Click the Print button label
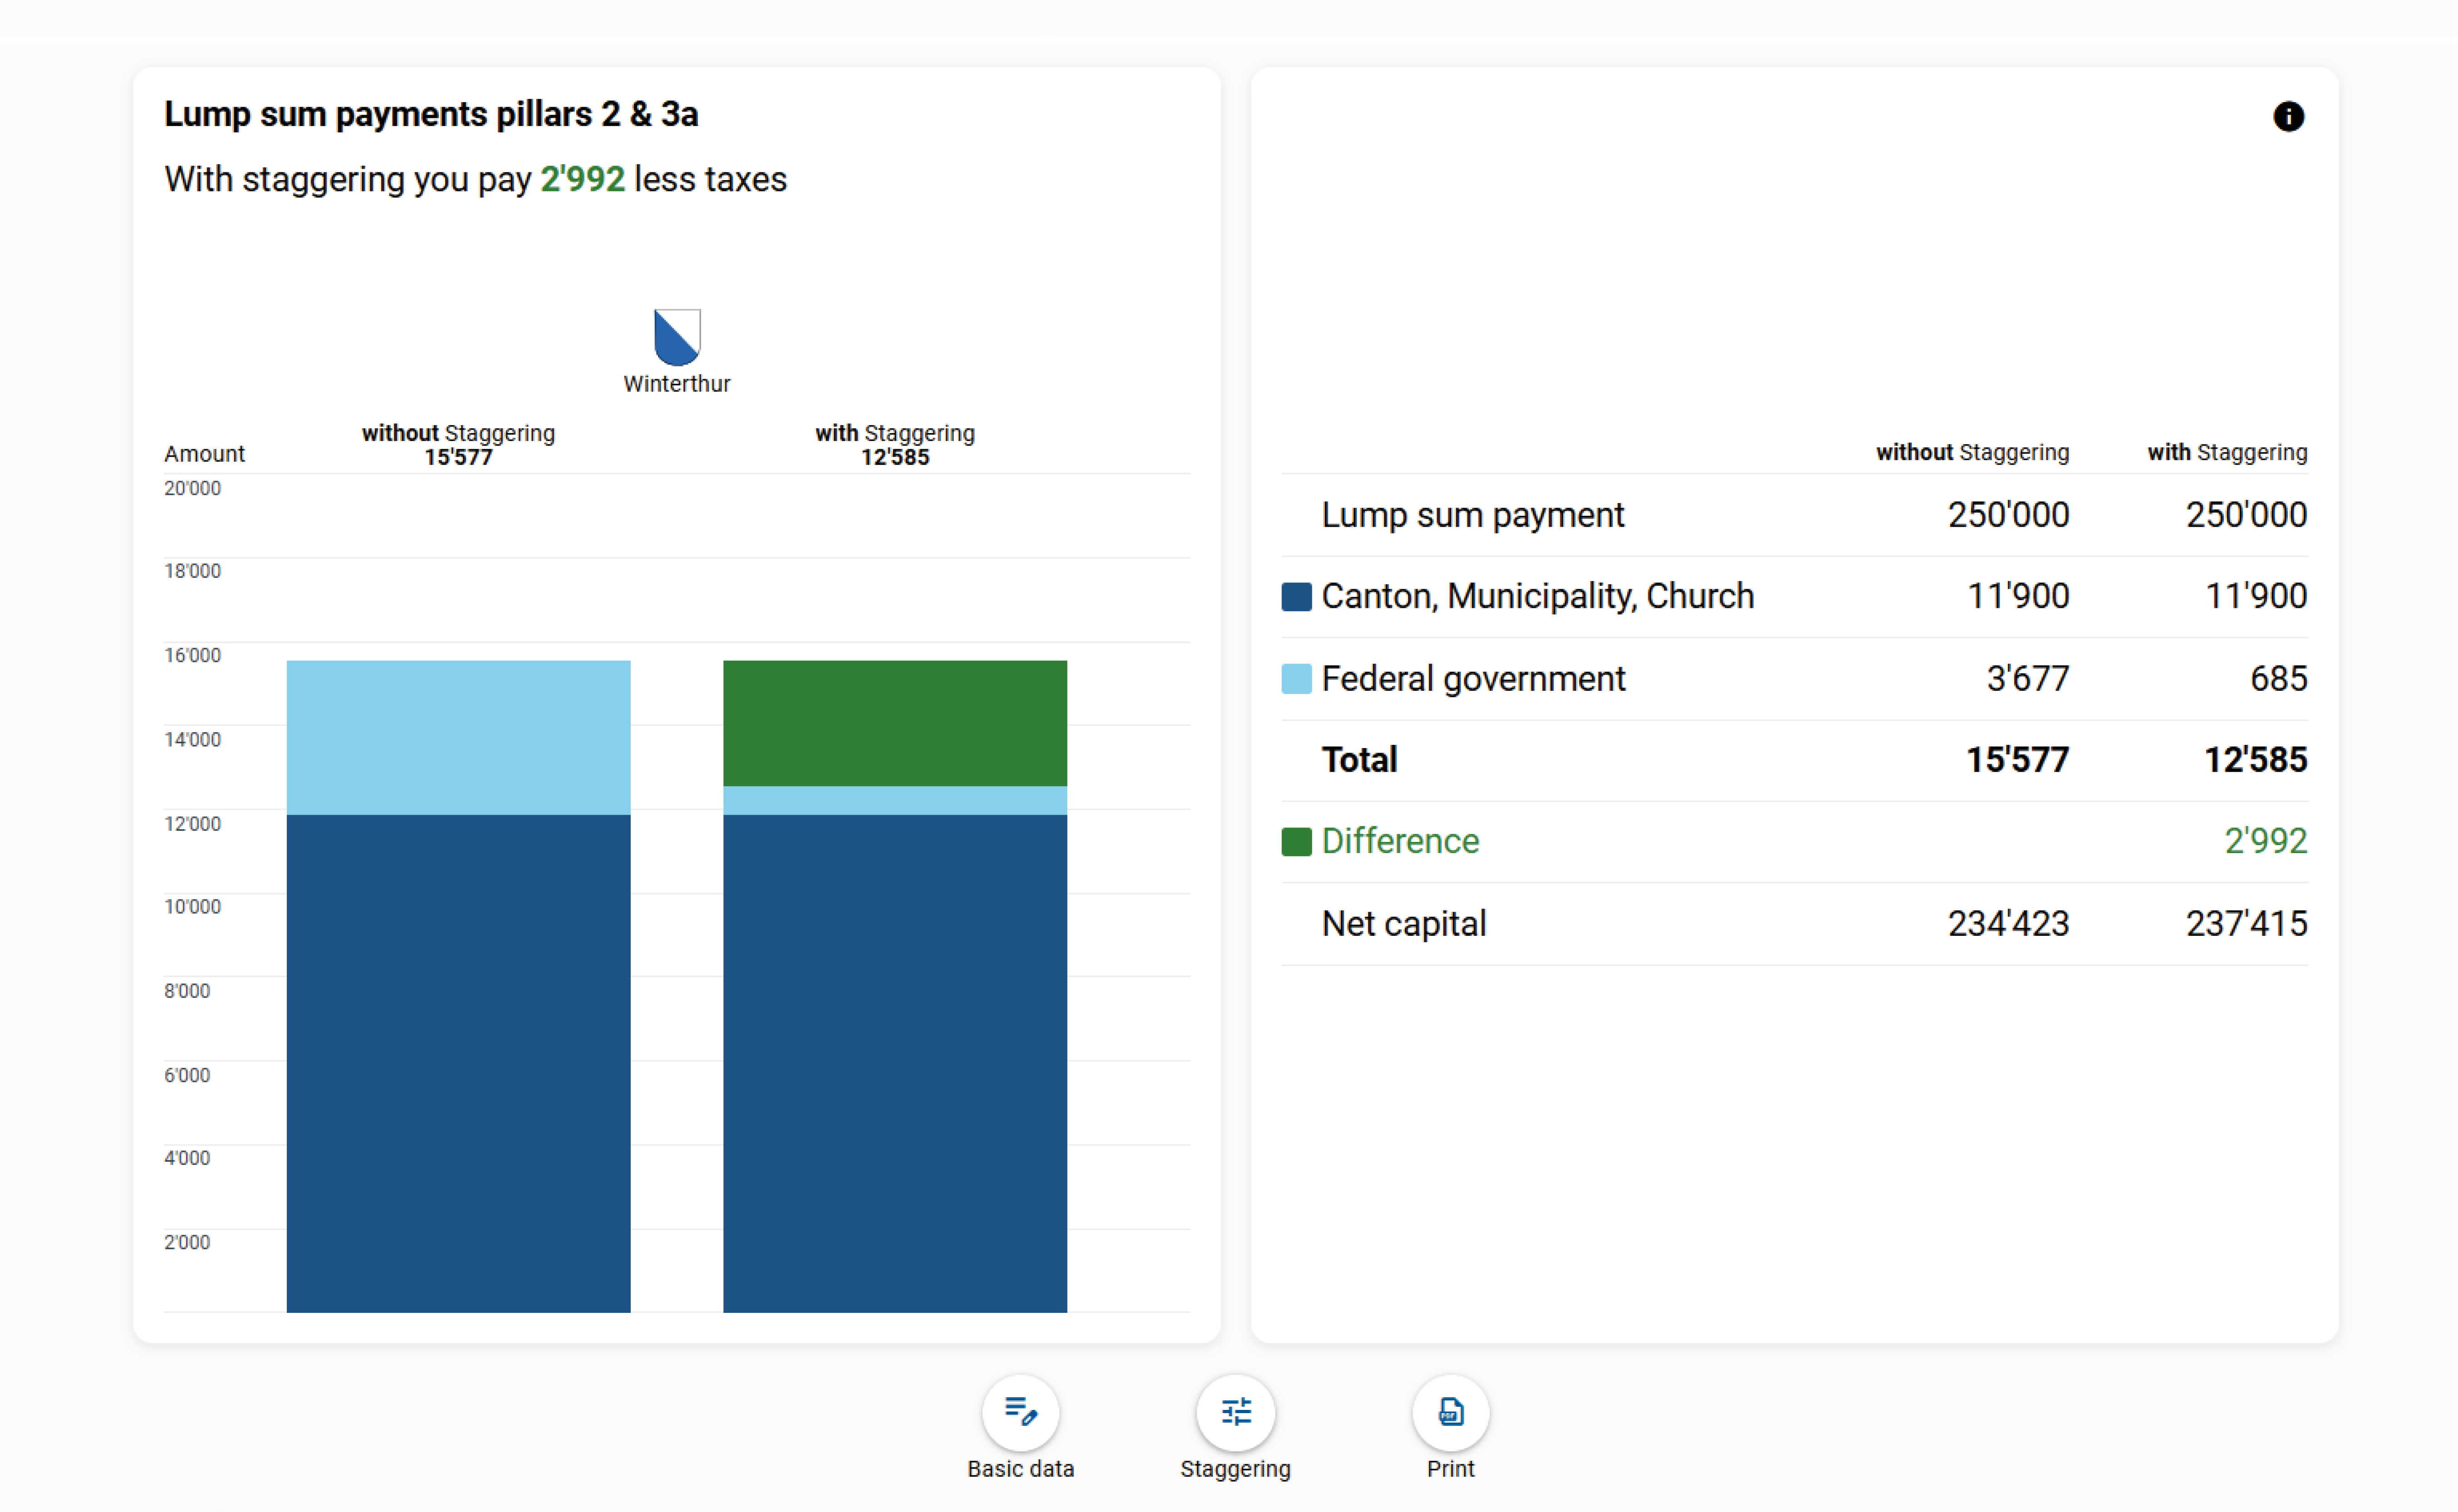Image resolution: width=2458 pixels, height=1512 pixels. click(x=1450, y=1469)
